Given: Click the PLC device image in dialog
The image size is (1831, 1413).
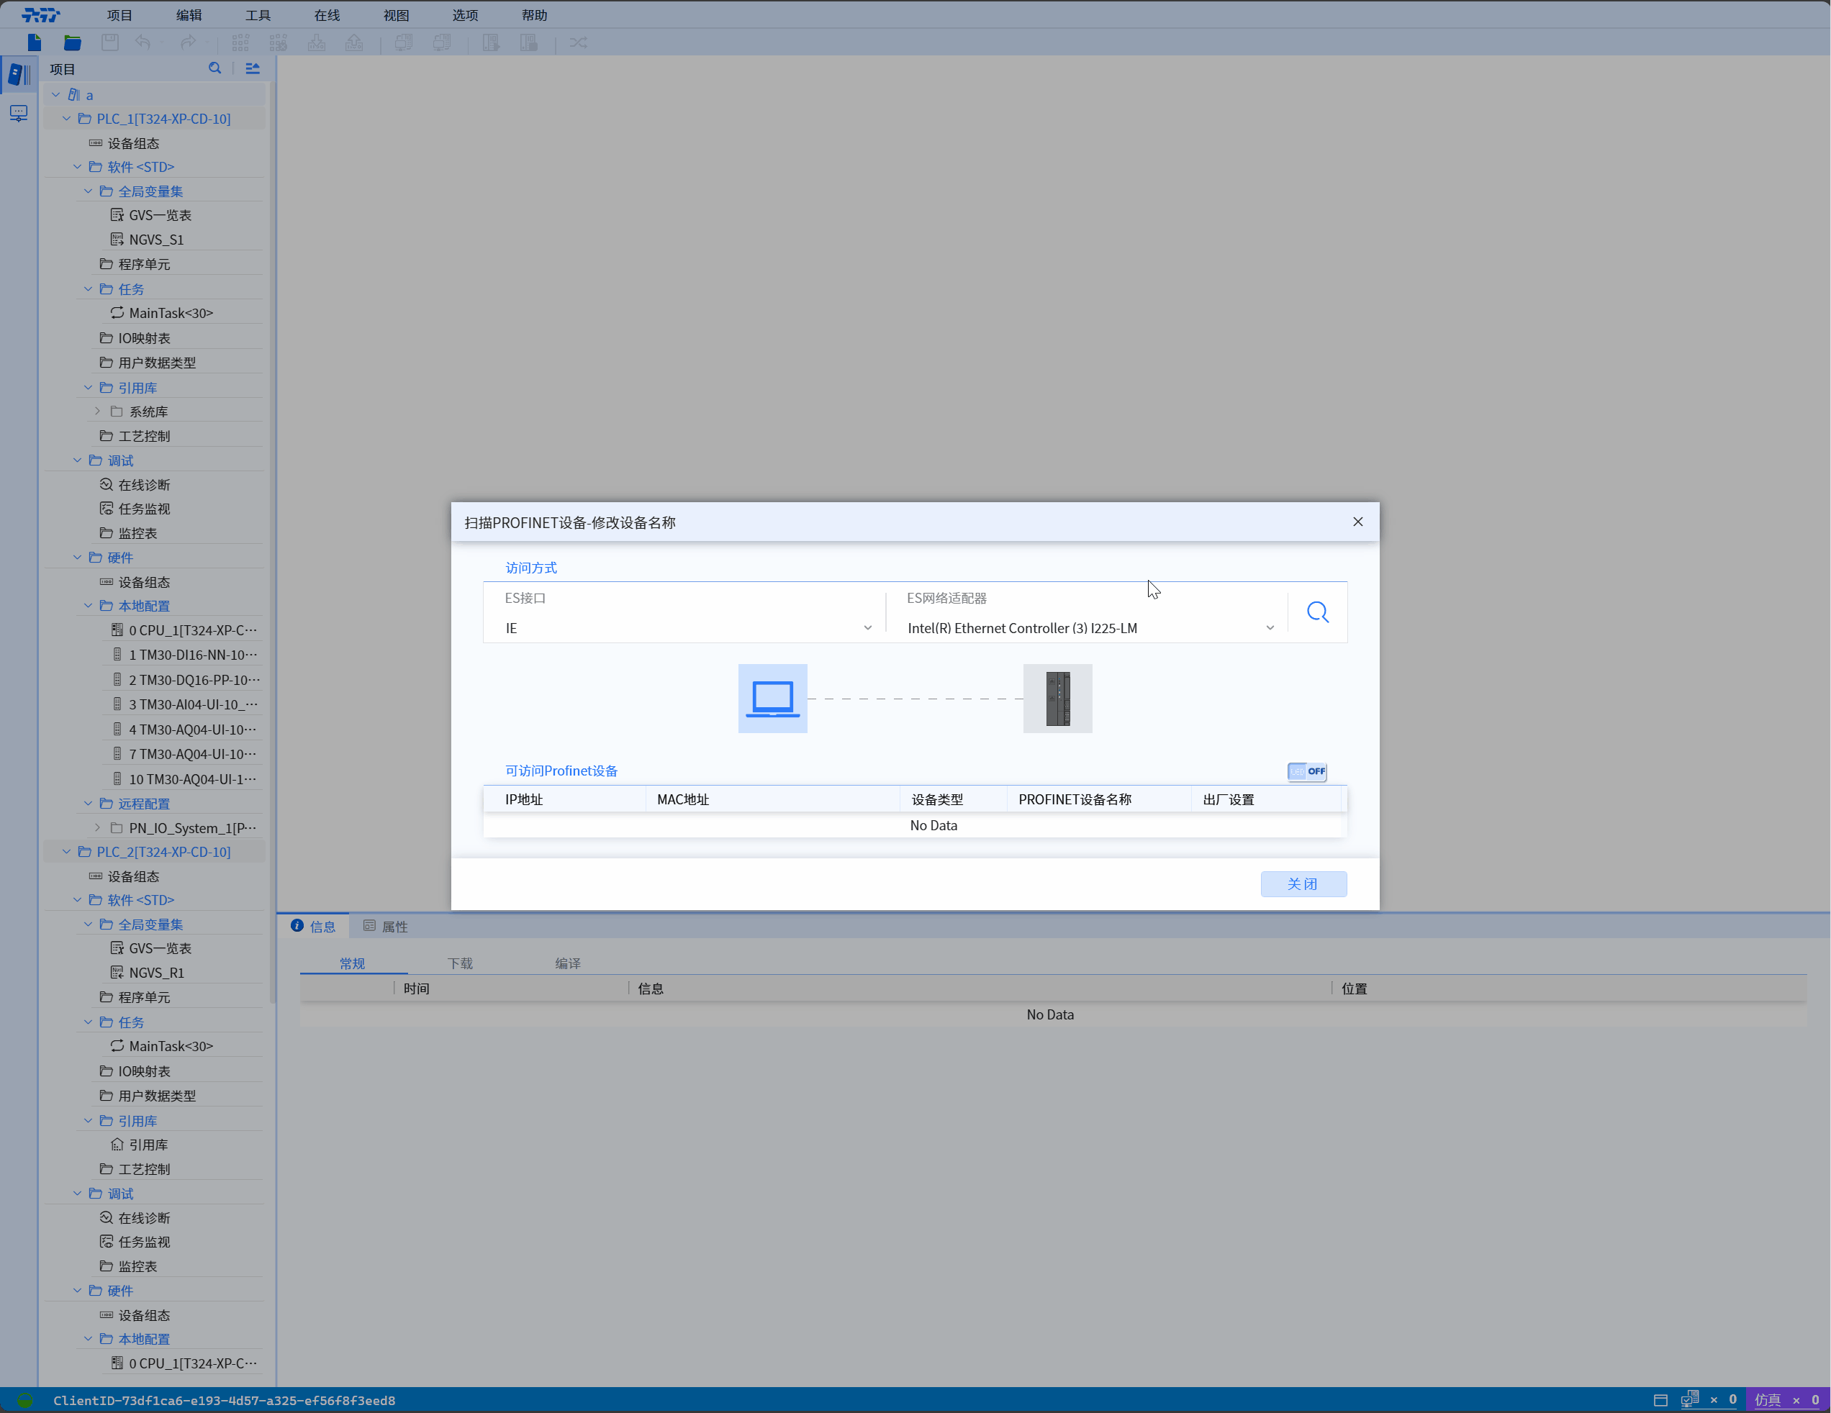Looking at the screenshot, I should tap(1057, 698).
